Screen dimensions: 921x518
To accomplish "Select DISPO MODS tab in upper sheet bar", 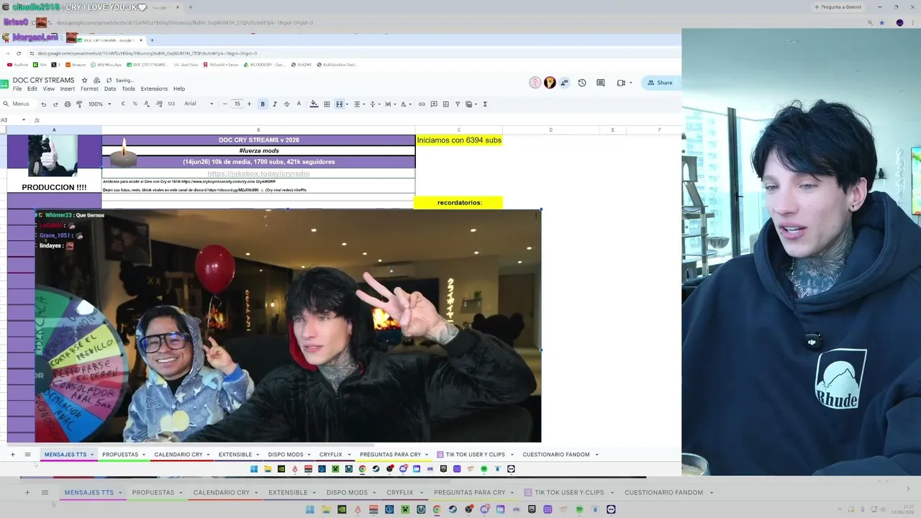I will [x=286, y=455].
